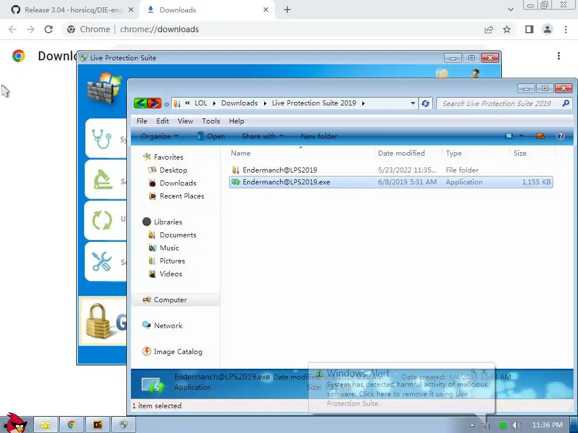Expand the Downloads breadcrumb arrow

pos(265,104)
